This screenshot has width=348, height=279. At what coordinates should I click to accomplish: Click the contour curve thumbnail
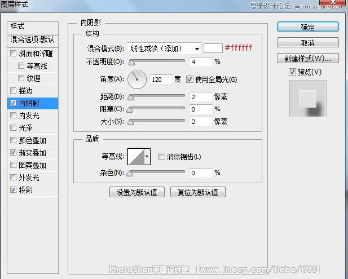(136, 157)
